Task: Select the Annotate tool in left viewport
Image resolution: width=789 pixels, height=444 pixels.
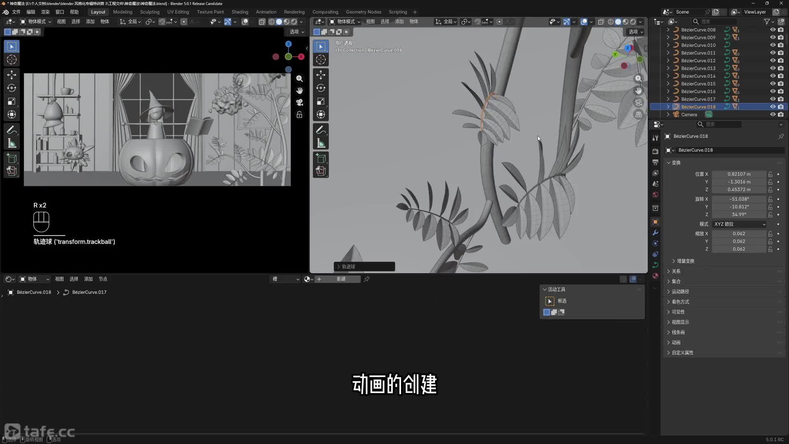Action: tap(12, 130)
